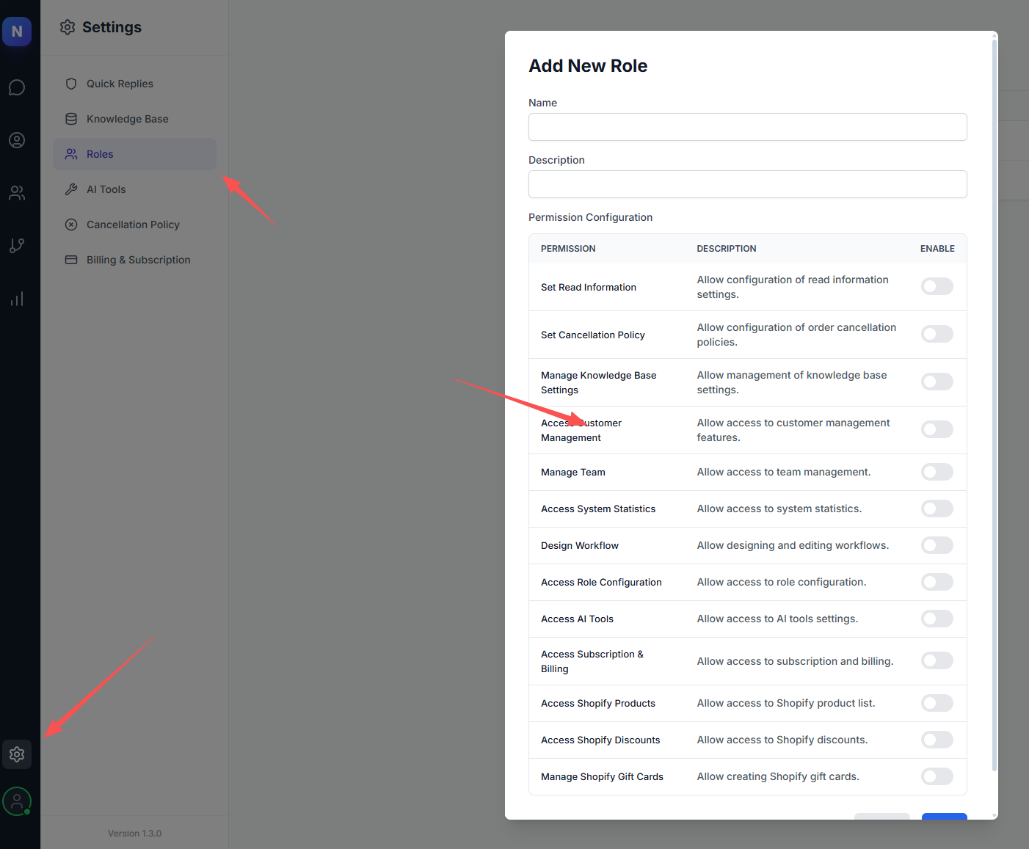This screenshot has width=1029, height=849.
Task: Click the dialog's vertical scrollbar
Action: (995, 404)
